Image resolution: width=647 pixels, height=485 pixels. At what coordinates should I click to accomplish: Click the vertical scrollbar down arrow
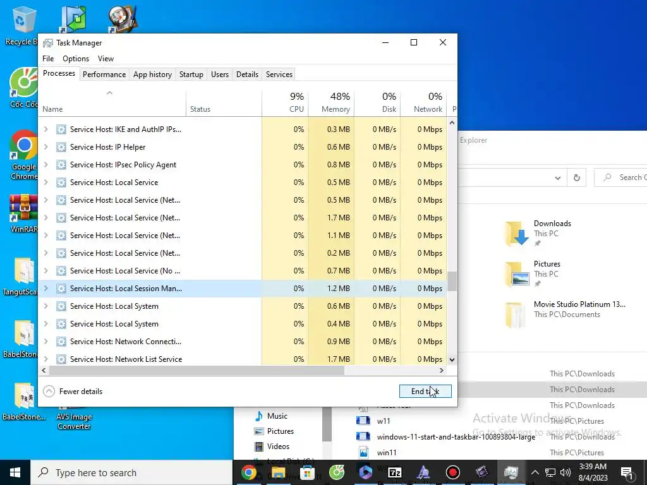[x=452, y=359]
